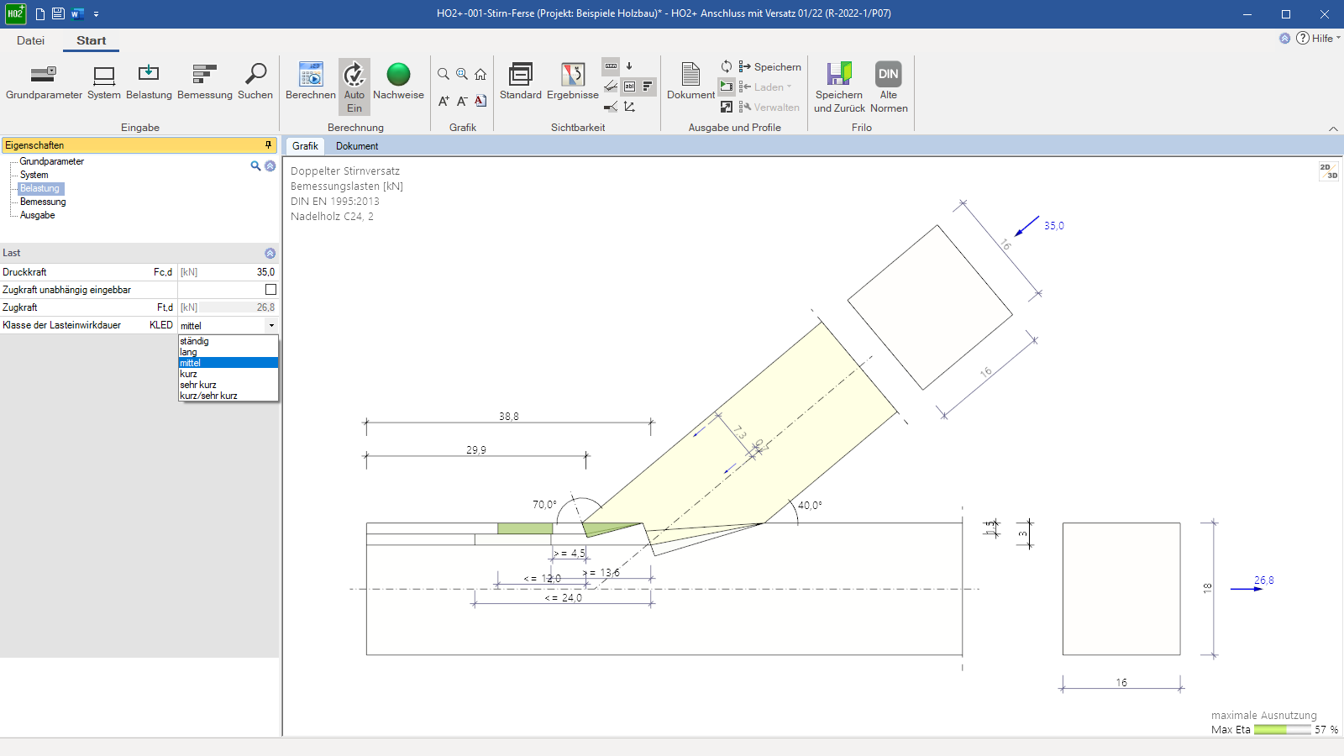
Task: Open quick access toolbar customize arrow
Action: [96, 14]
